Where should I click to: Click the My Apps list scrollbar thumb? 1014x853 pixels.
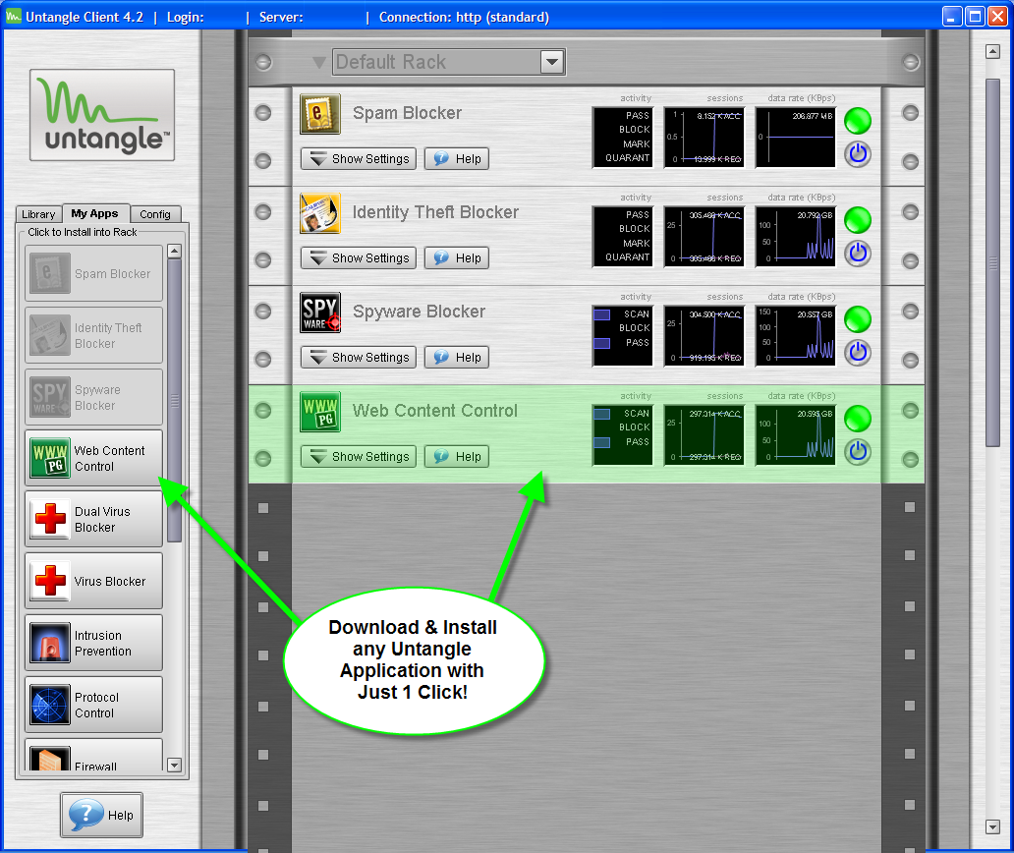tap(175, 399)
